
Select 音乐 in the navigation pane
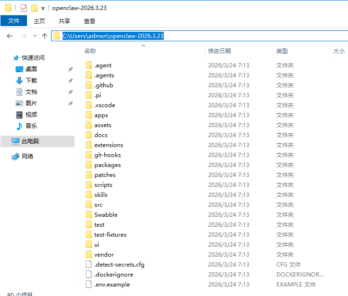coord(31,126)
